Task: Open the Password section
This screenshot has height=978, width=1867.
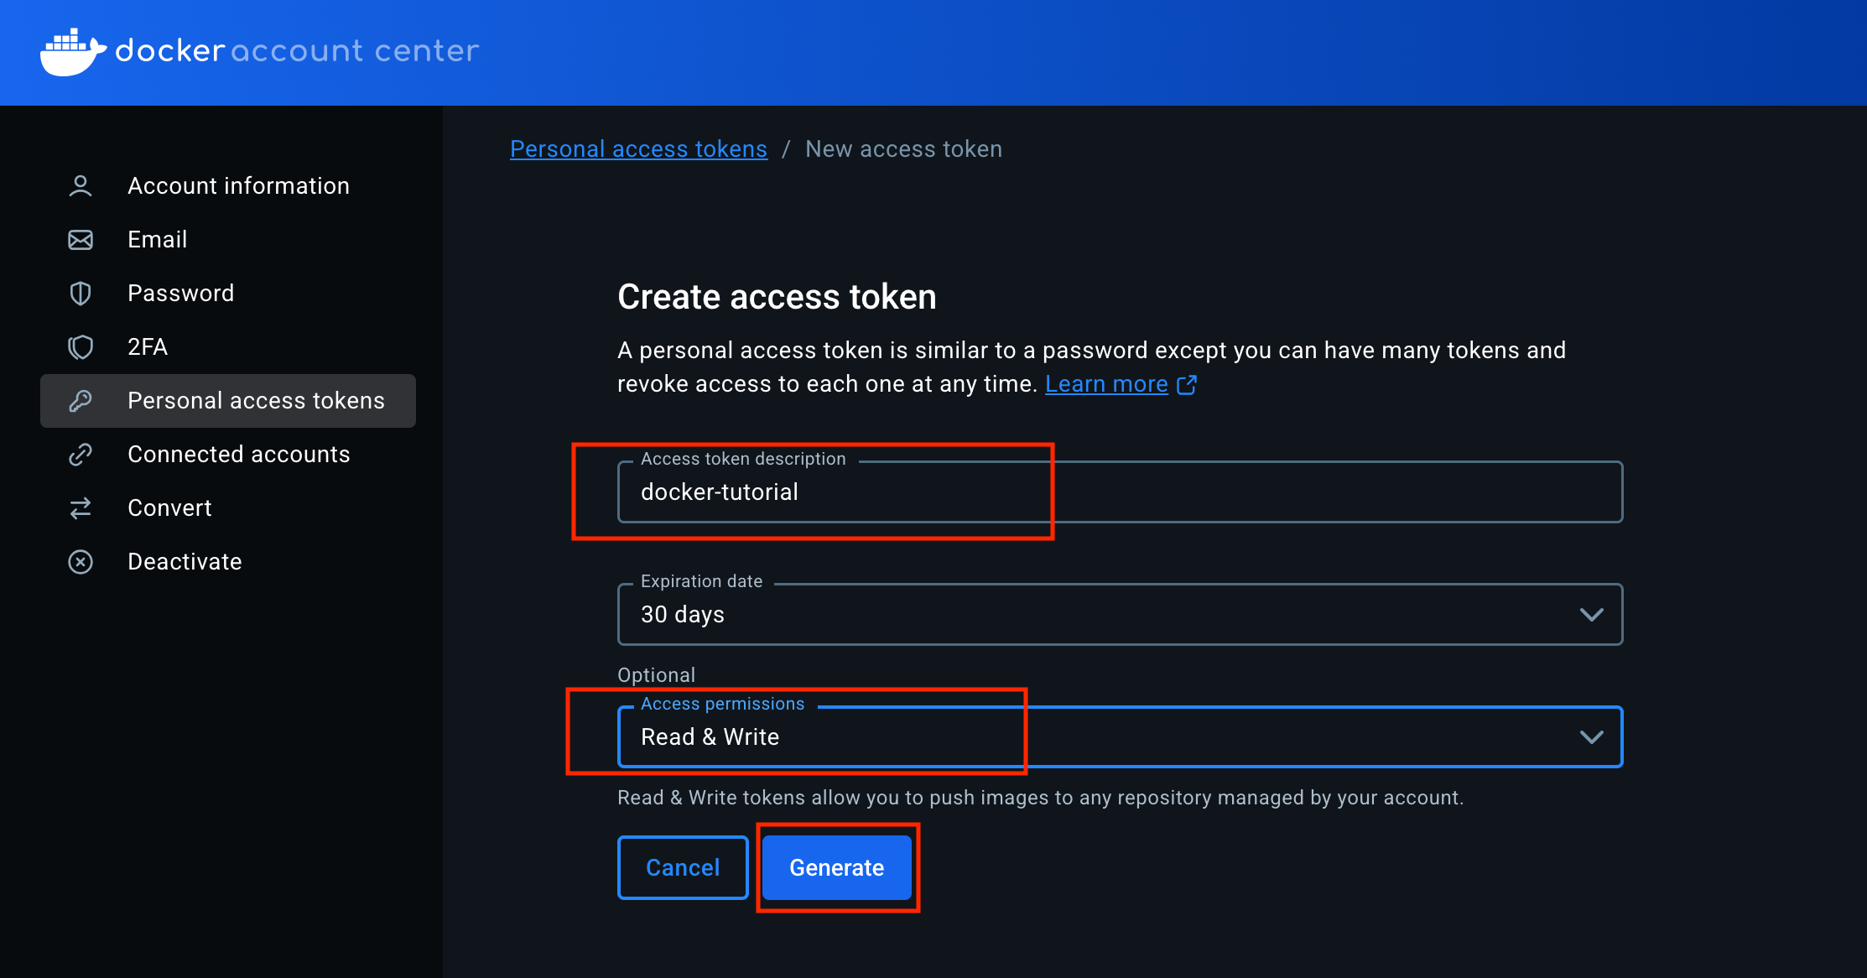Action: tap(228, 294)
